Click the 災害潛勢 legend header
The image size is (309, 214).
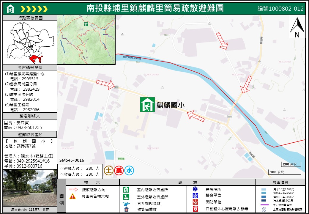point(280,182)
